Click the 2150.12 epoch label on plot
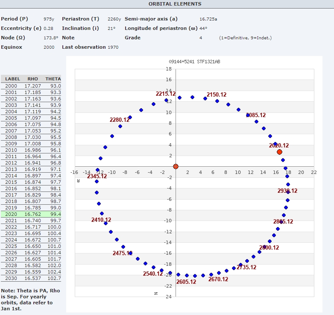Viewport: 334px width, 315px height. pos(217,94)
